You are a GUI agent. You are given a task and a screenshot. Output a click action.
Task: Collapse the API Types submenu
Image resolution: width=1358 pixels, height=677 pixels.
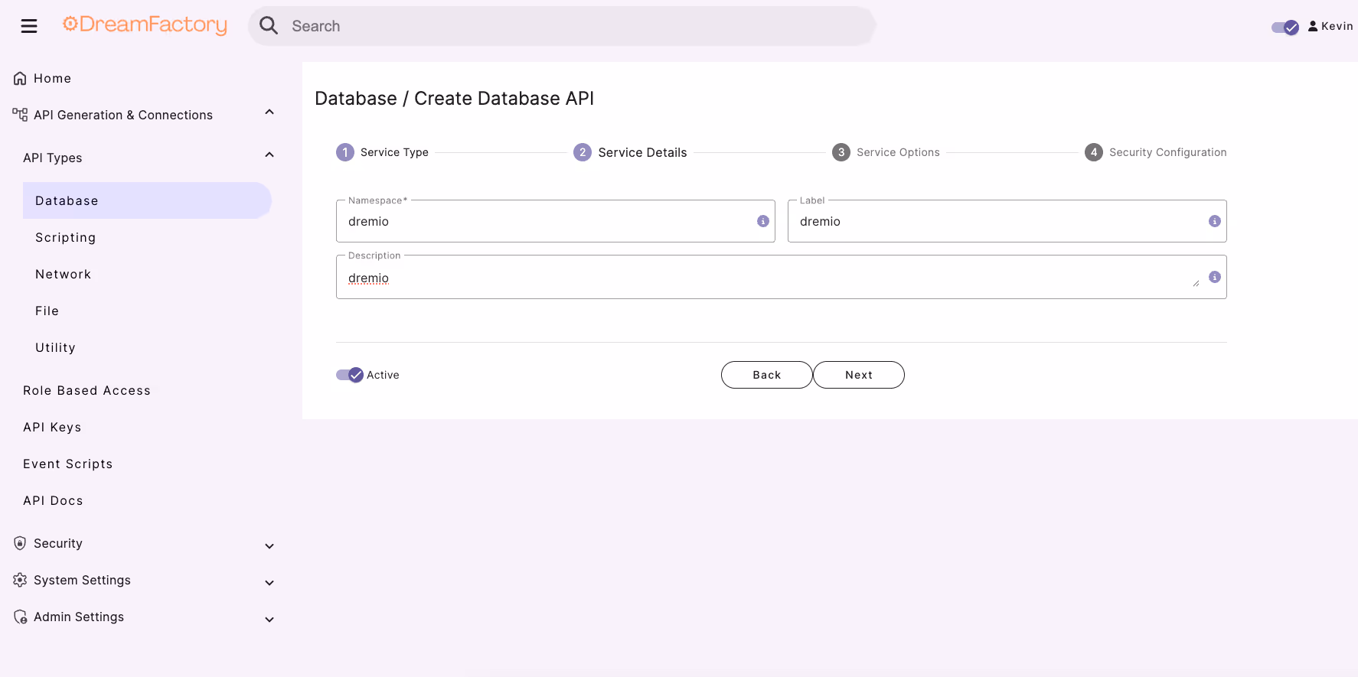(269, 155)
